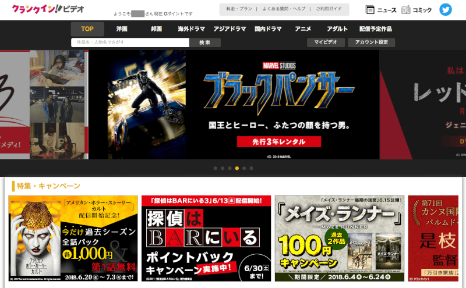Click the クランクイン!ビデオ site logo

(48, 9)
